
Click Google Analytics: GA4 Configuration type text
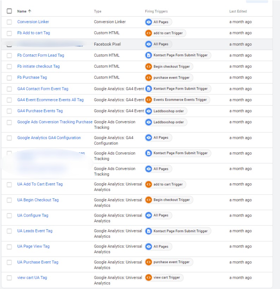tap(114, 140)
